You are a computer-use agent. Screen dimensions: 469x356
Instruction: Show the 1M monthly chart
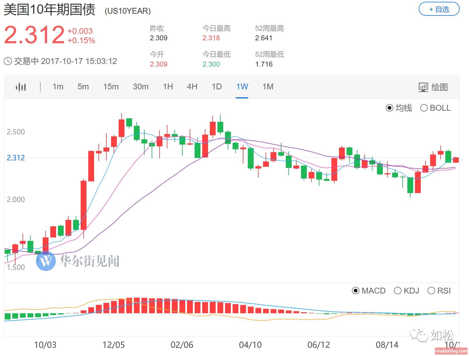click(x=268, y=87)
